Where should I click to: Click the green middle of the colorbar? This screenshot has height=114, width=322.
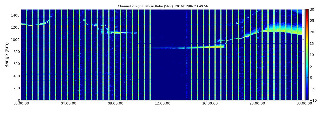[x=307, y=54]
